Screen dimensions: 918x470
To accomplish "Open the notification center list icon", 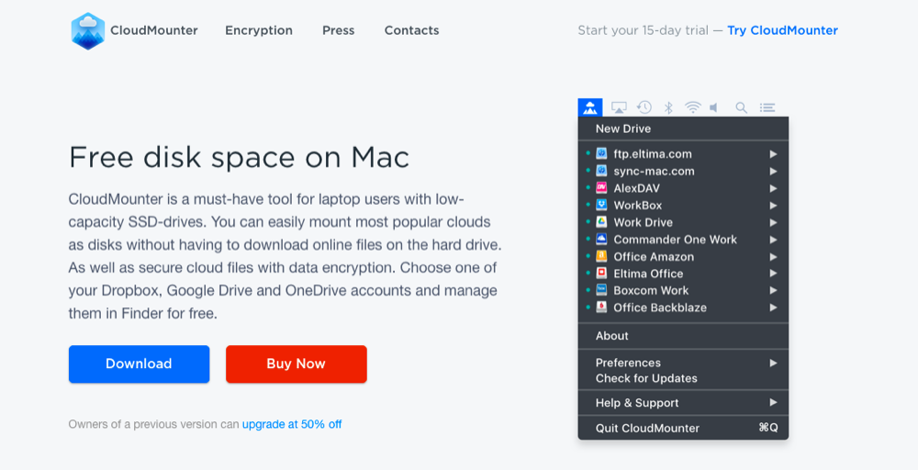I will [767, 107].
